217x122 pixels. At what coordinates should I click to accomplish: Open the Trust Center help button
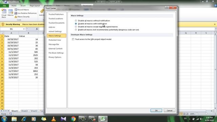(x=167, y=7)
